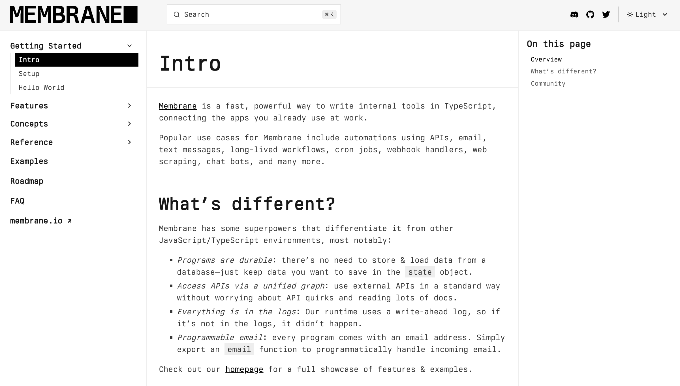Open the membrane.io external link
Image resolution: width=680 pixels, height=386 pixels.
coord(41,220)
